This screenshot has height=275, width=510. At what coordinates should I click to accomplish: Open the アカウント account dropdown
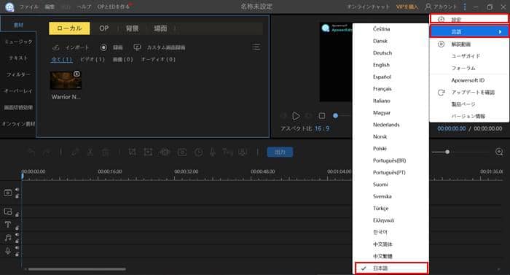coord(441,7)
